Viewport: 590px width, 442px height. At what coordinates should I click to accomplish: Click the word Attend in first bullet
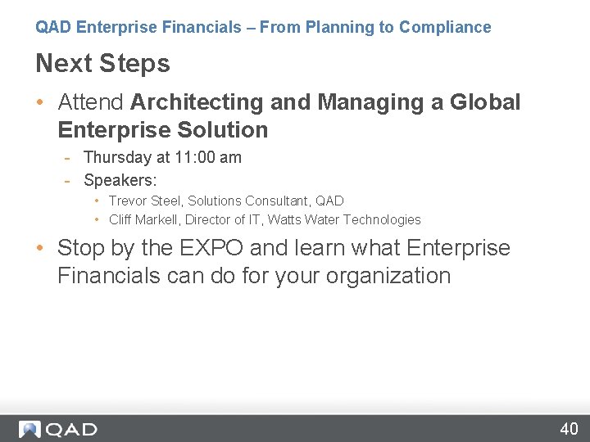click(91, 101)
